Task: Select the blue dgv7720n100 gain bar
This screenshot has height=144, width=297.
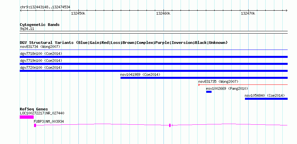Action: (154, 71)
